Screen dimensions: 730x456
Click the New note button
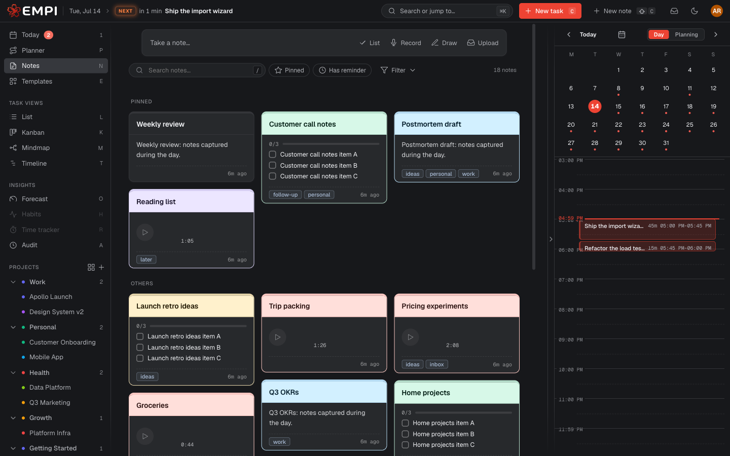[x=624, y=11]
